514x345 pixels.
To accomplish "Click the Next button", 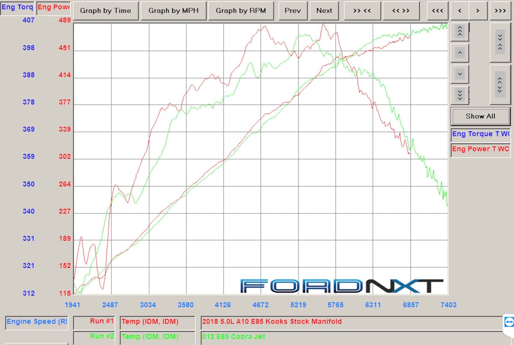I will coord(324,11).
